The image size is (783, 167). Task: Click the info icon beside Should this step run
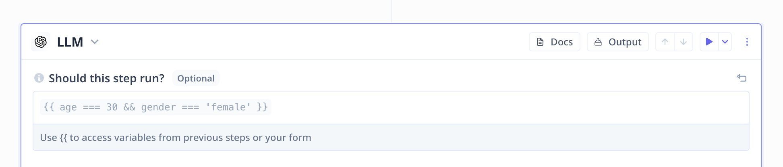[x=39, y=78]
